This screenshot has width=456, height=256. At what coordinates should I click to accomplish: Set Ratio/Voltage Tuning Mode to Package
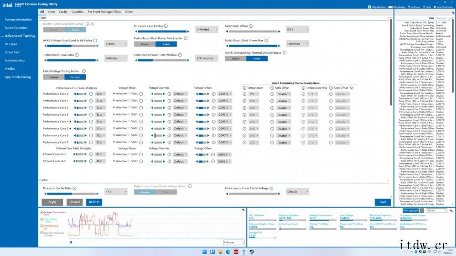[54, 77]
